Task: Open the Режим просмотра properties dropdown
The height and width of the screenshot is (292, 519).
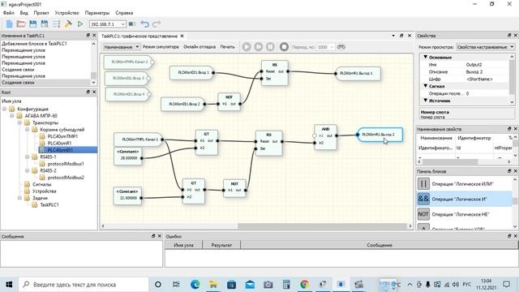Action: pyautogui.click(x=512, y=47)
